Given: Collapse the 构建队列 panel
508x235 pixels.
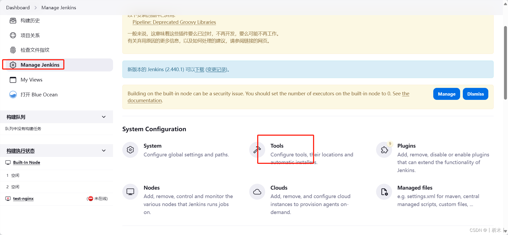Looking at the screenshot, I should tap(104, 117).
